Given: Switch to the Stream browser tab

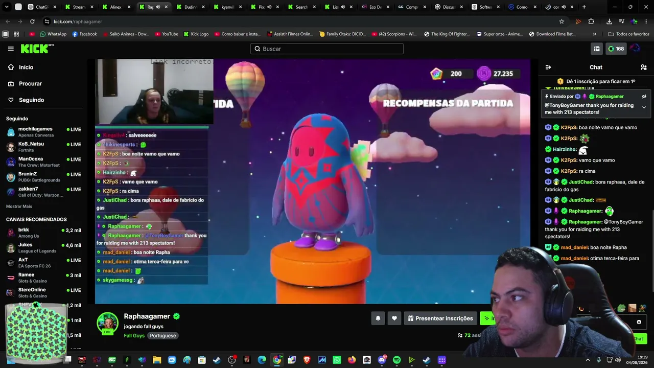Looking at the screenshot, I should click(x=79, y=7).
